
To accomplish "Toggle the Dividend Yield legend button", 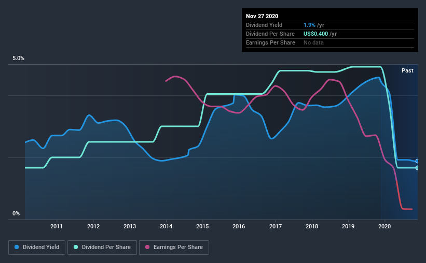I will pos(37,247).
